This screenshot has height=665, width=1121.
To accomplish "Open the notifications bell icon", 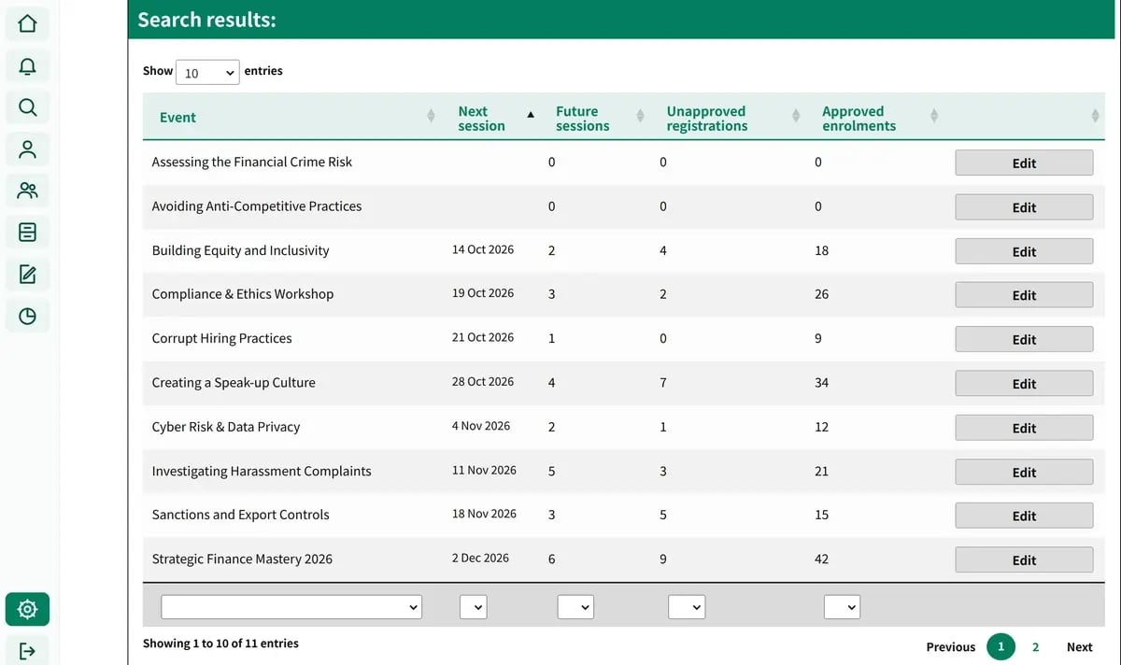I will tap(27, 65).
